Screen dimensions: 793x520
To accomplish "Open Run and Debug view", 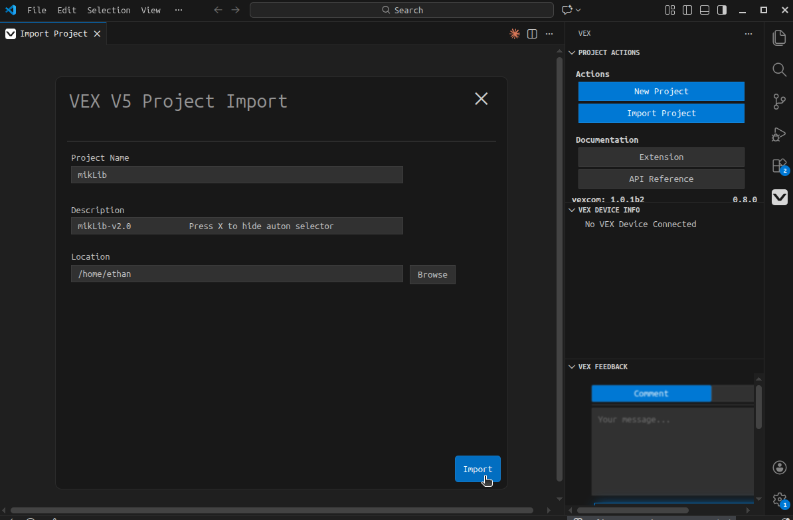I will (779, 134).
